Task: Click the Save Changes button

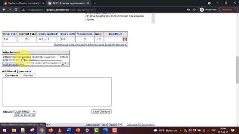Action: pos(101,112)
